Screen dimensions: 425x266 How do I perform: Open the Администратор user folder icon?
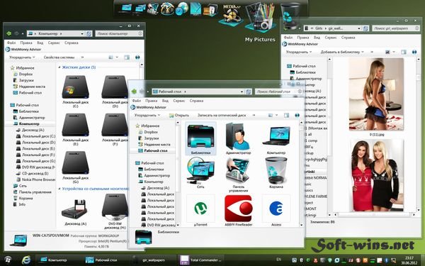pos(238,136)
